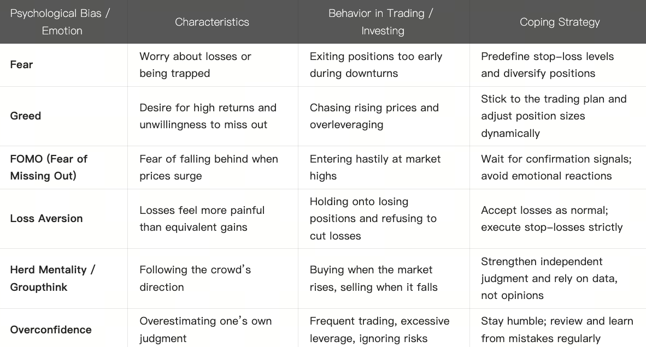646x347 pixels.
Task: Click the Greed row label
Action: click(26, 116)
